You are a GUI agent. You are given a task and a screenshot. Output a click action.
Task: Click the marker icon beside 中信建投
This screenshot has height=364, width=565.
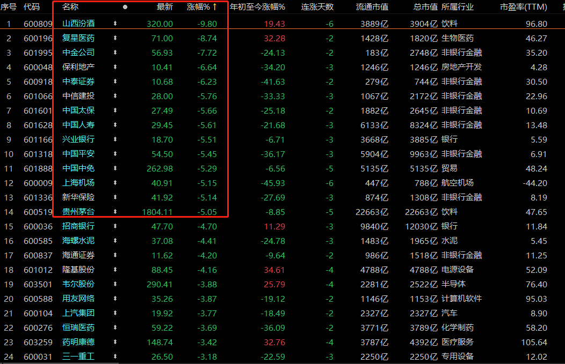(115, 95)
